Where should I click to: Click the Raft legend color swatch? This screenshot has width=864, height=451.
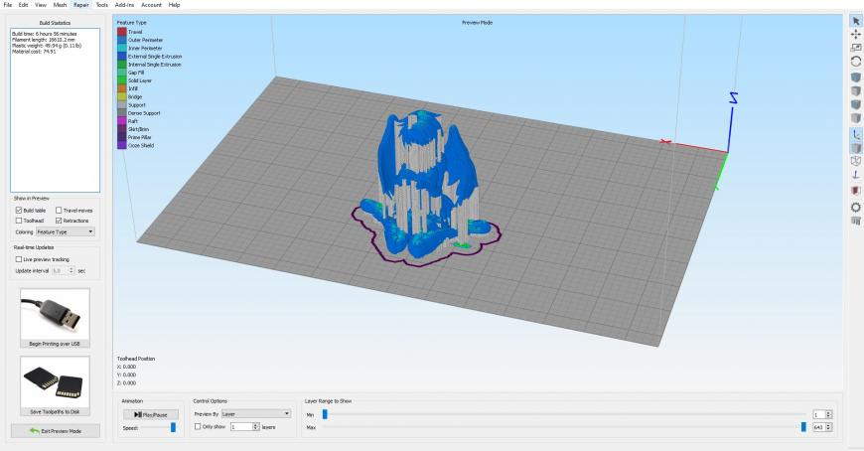pyautogui.click(x=122, y=121)
